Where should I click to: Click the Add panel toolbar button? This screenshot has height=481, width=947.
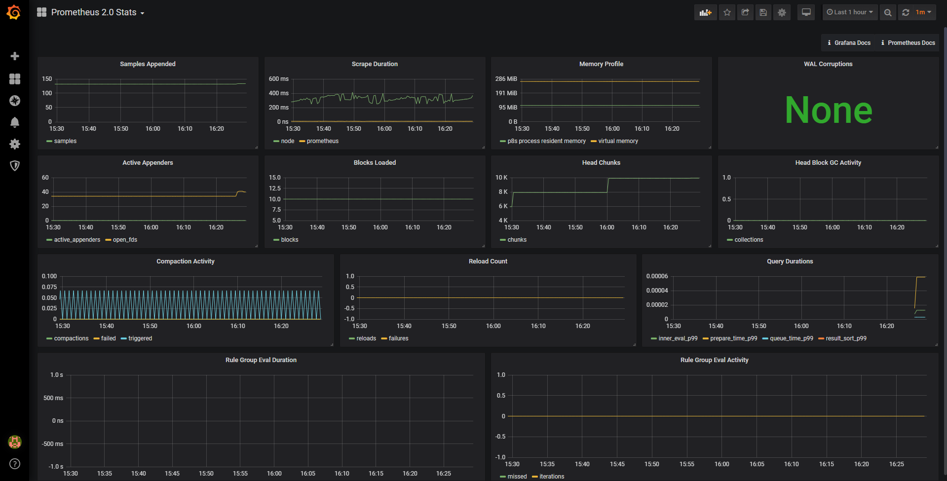coord(706,12)
